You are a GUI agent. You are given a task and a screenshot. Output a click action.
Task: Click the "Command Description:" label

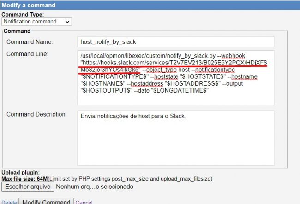[36, 114]
